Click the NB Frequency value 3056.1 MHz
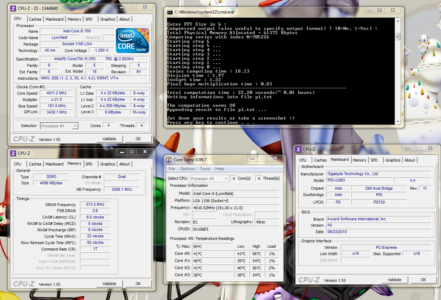 (122, 189)
